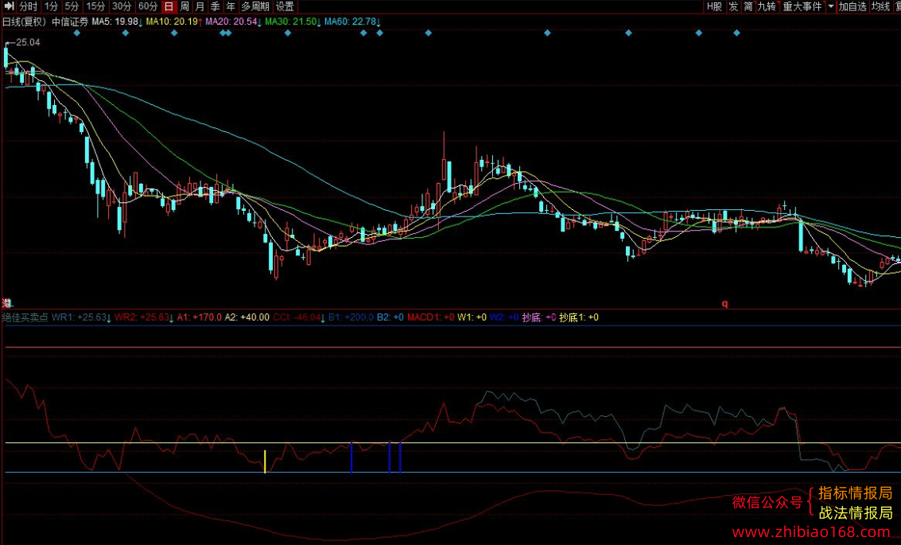Click the 港 icon at chart bottom-left
Image resolution: width=901 pixels, height=545 pixels.
(6, 303)
